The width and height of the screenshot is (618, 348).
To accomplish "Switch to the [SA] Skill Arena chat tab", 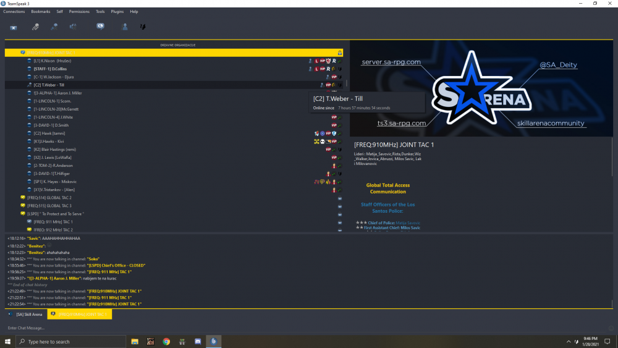I will (x=29, y=315).
